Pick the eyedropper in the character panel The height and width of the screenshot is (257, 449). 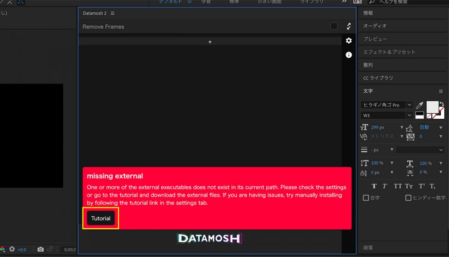coord(420,105)
